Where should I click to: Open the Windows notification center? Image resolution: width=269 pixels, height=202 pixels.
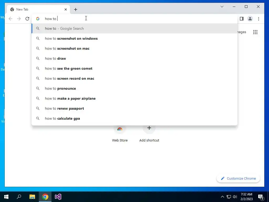261,197
